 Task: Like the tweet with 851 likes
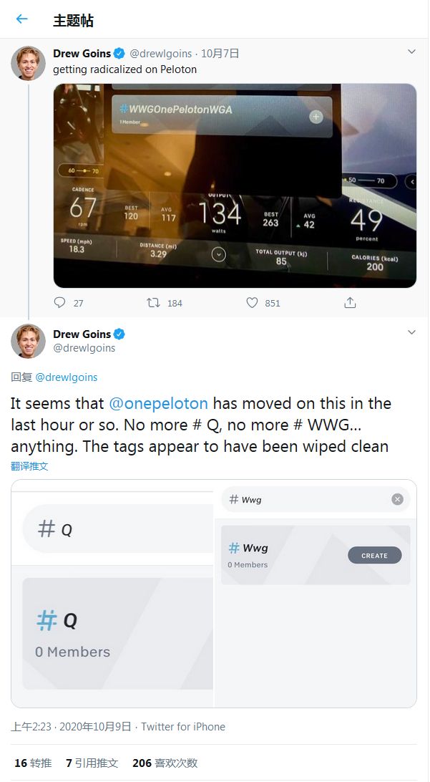(x=252, y=303)
